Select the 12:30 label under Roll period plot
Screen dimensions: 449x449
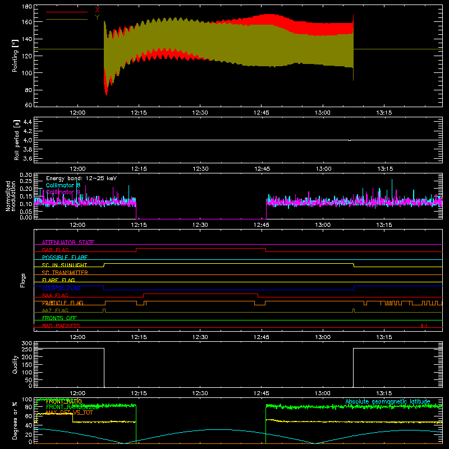point(200,169)
